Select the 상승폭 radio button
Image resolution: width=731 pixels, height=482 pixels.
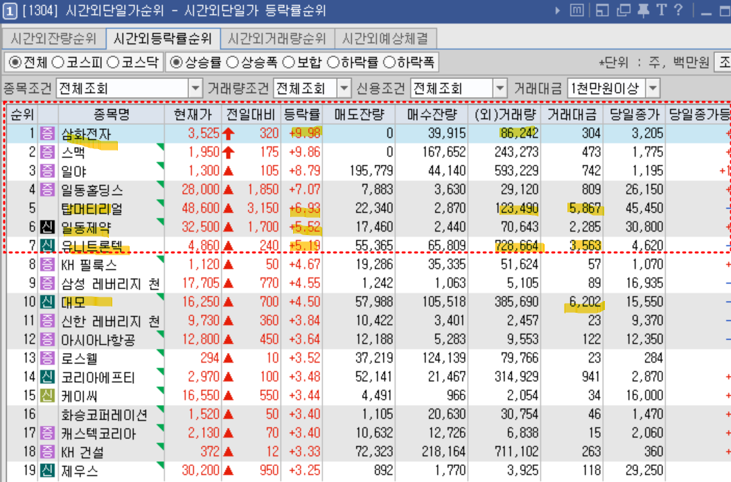(x=232, y=62)
